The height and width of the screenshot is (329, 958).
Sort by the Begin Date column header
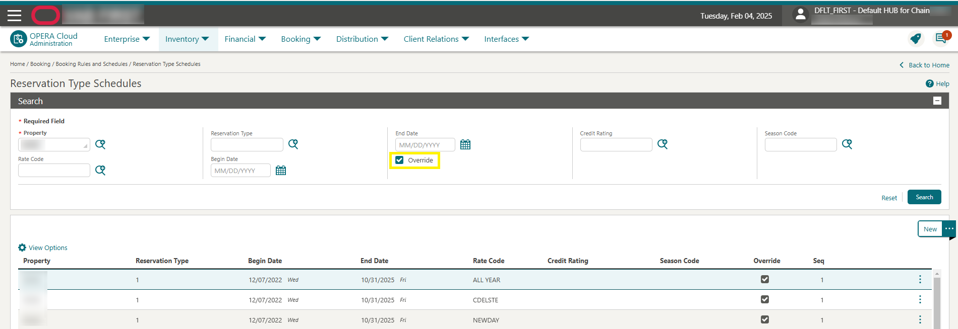click(x=265, y=261)
